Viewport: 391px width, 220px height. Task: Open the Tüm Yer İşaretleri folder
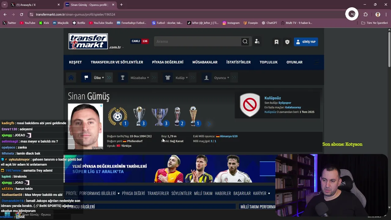click(x=375, y=23)
